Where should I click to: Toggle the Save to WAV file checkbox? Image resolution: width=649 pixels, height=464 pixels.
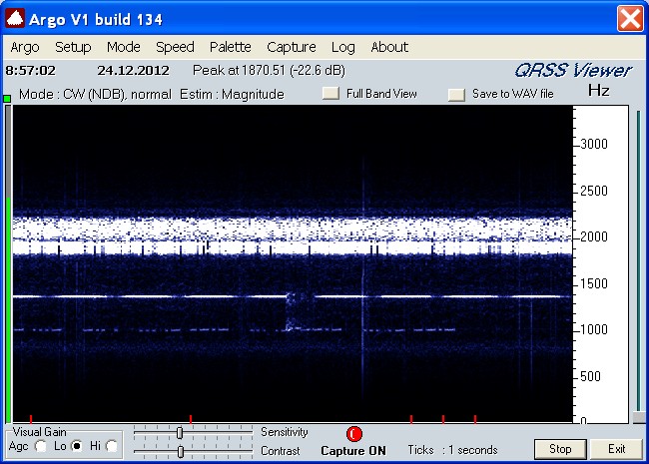click(456, 95)
